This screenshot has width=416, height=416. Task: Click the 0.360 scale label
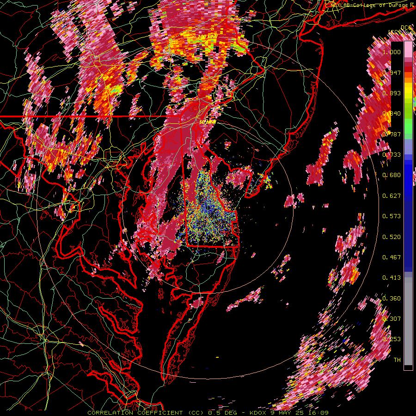392,299
